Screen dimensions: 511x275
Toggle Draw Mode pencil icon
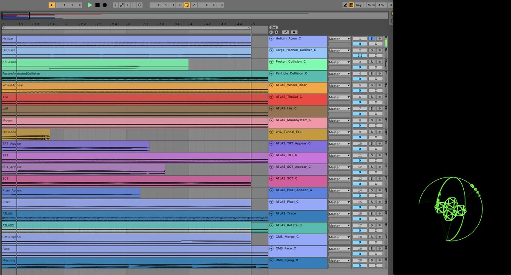tap(345, 5)
